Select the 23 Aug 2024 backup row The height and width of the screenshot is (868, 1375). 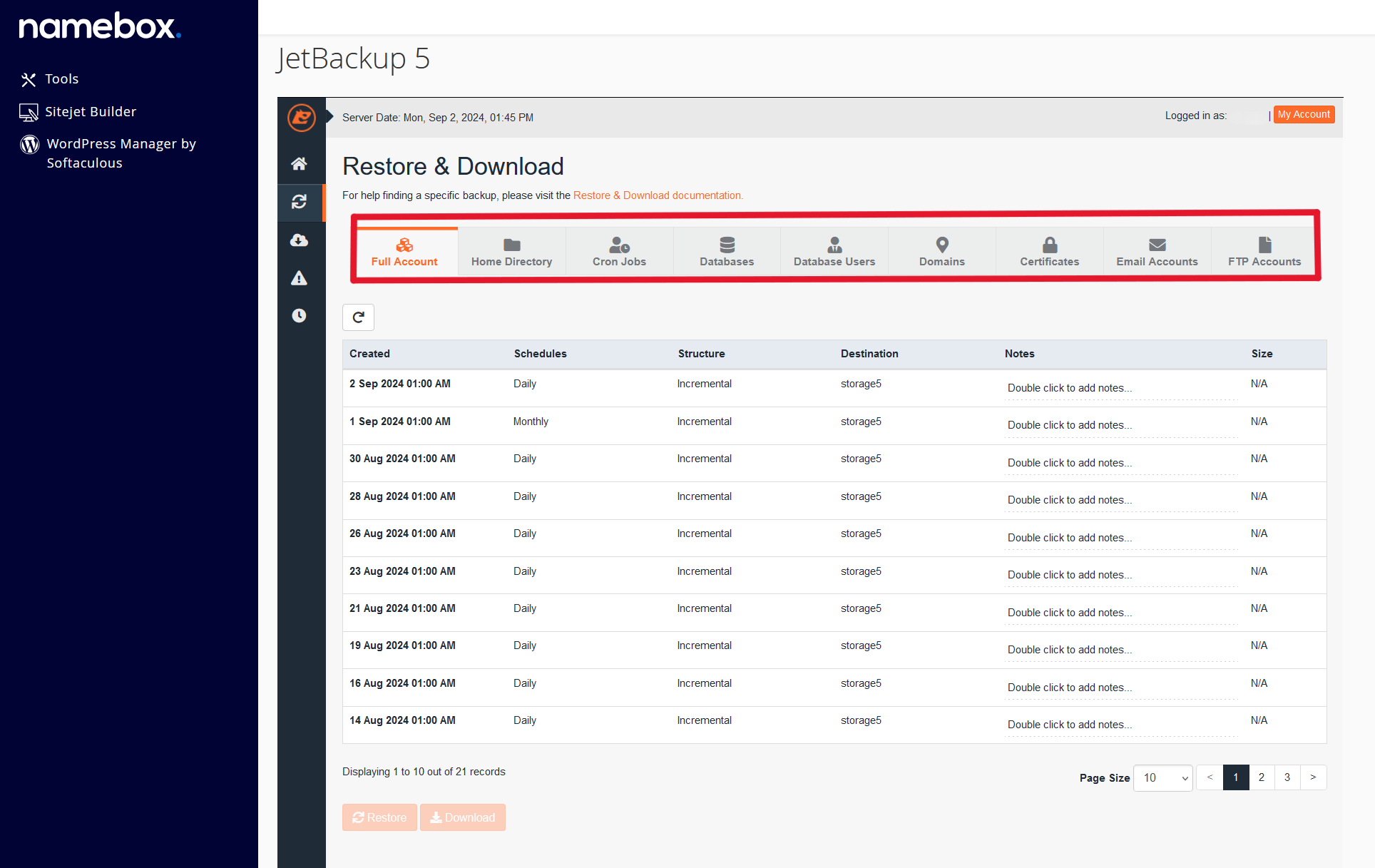click(834, 575)
